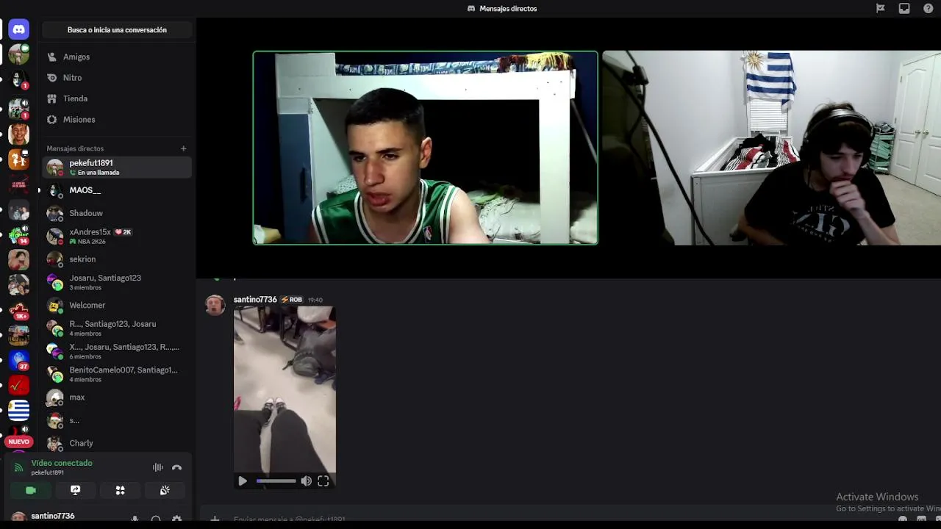Image resolution: width=941 pixels, height=529 pixels.
Task: Click Mensajes directos section header
Action: [75, 148]
